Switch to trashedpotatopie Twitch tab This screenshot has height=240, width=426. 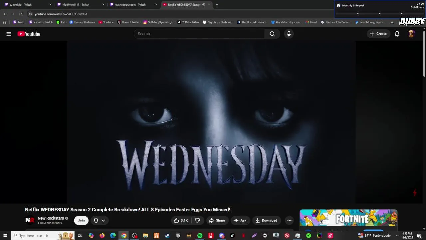click(x=133, y=5)
